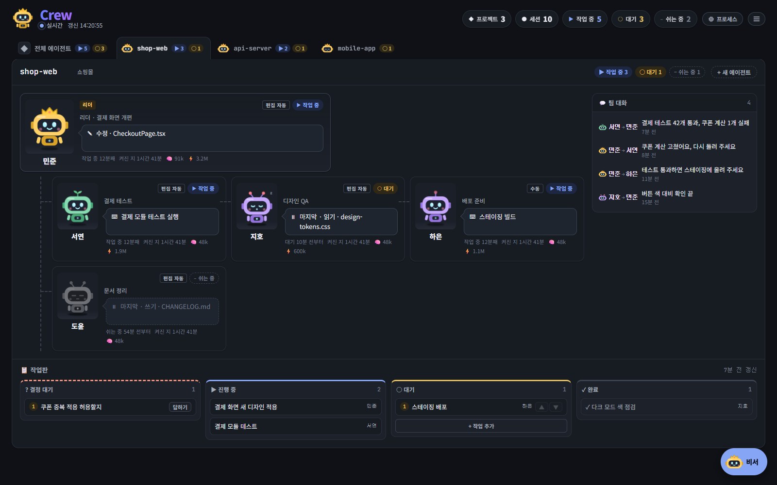Screen dimensions: 777x485
Task: Expand the 완료 column header
Action: tap(666, 389)
